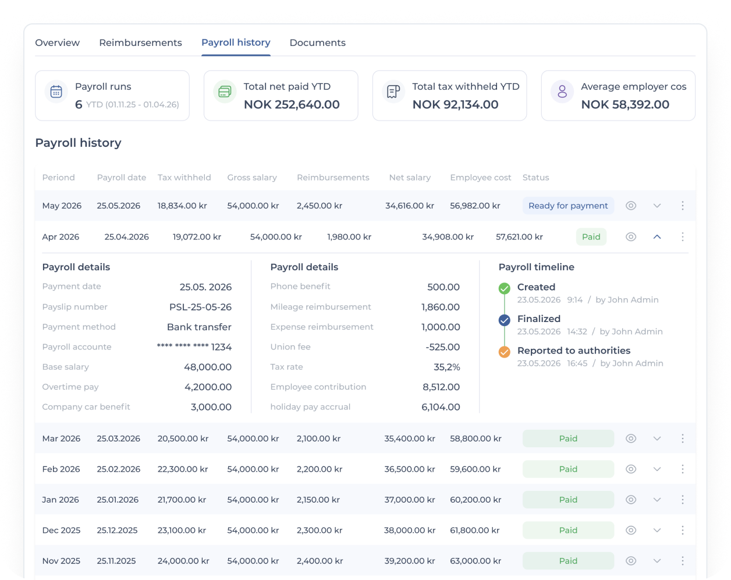Click the Paid badge on Nov 2025 row
731x580 pixels.
pyautogui.click(x=568, y=561)
